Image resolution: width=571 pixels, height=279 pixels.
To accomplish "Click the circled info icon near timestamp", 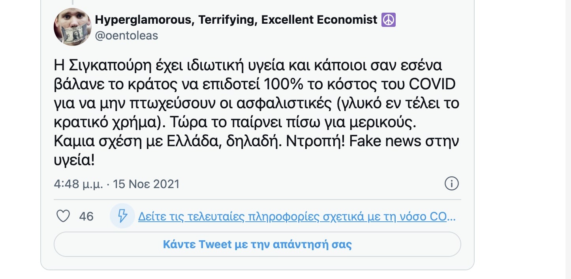I will coord(451,183).
